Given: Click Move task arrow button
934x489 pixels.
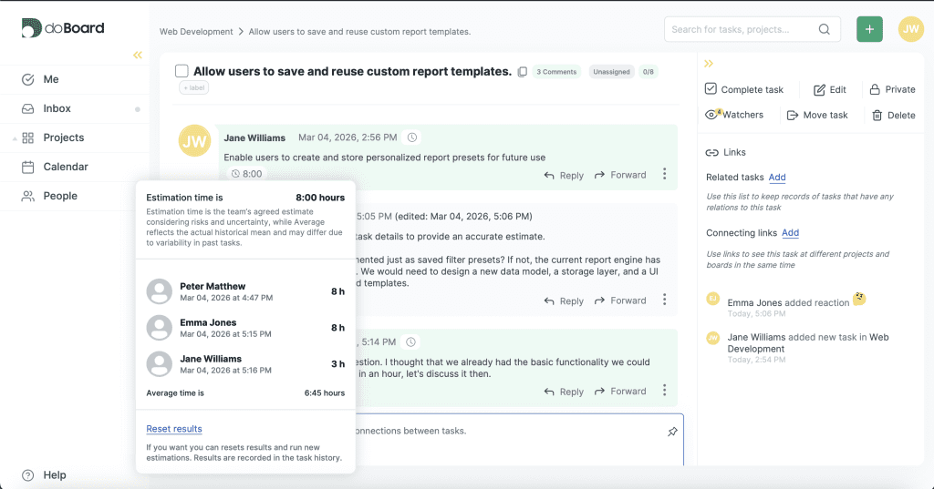Looking at the screenshot, I should (793, 116).
